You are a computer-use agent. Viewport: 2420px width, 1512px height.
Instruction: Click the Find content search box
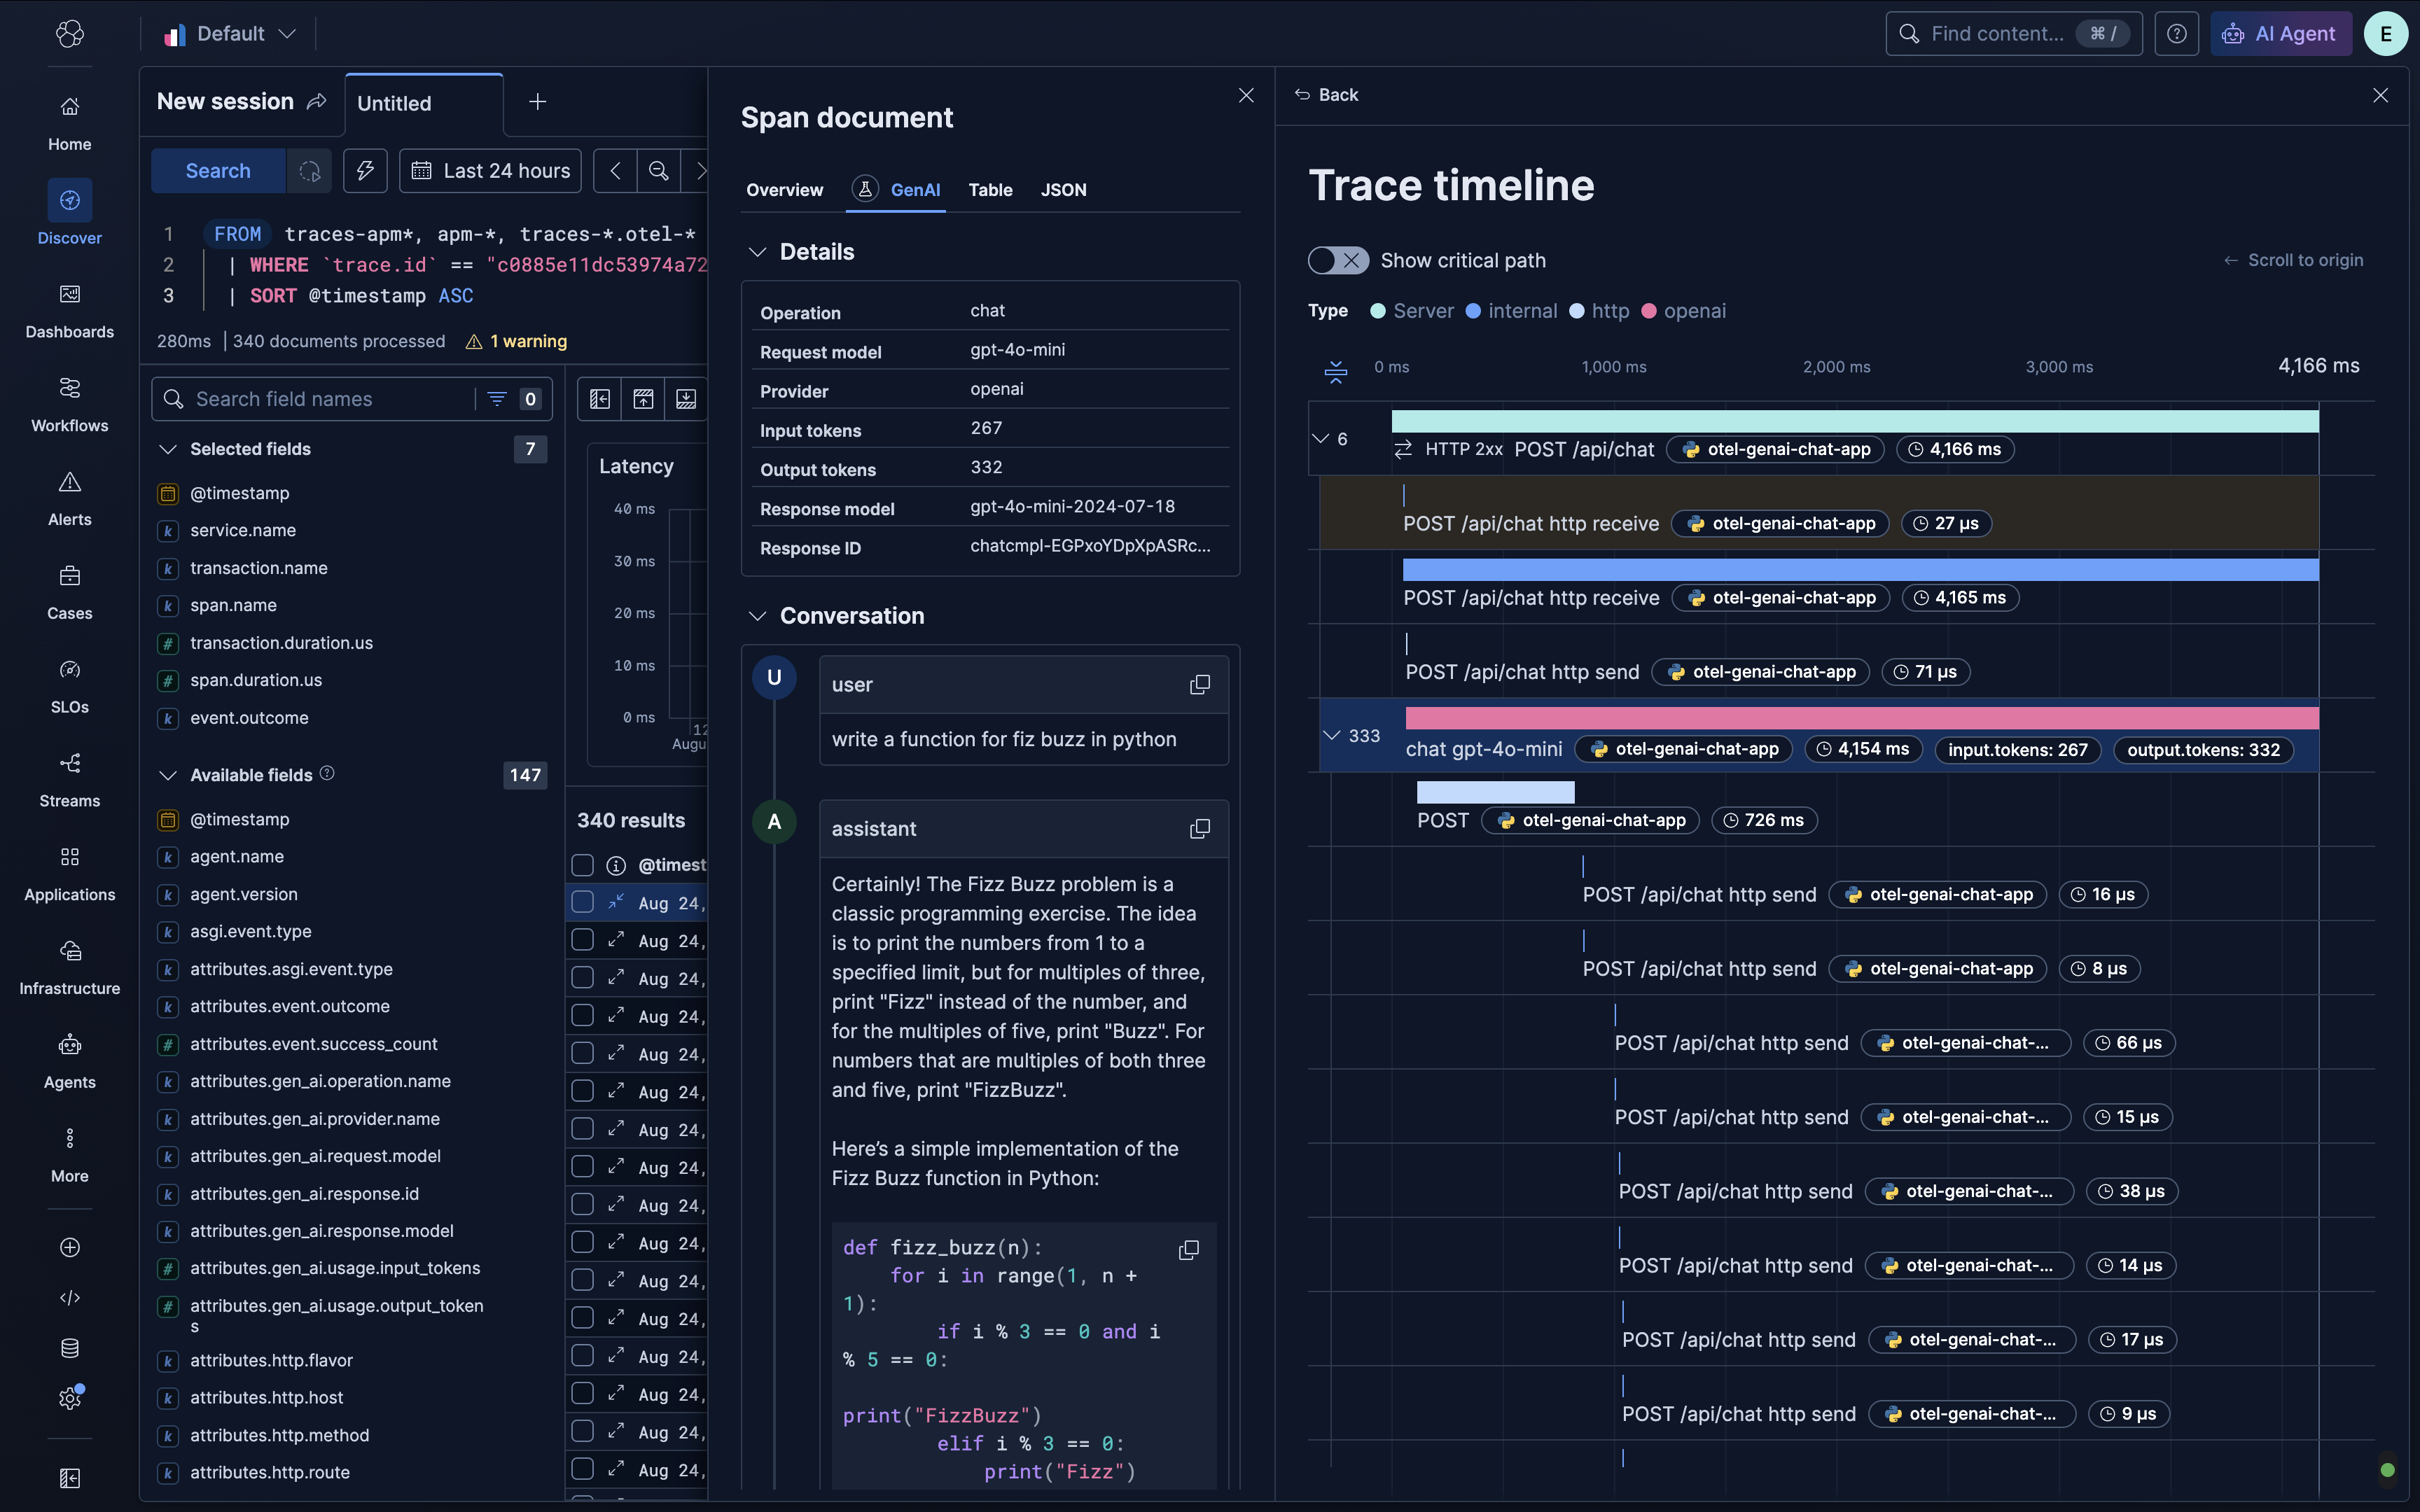2013,34
